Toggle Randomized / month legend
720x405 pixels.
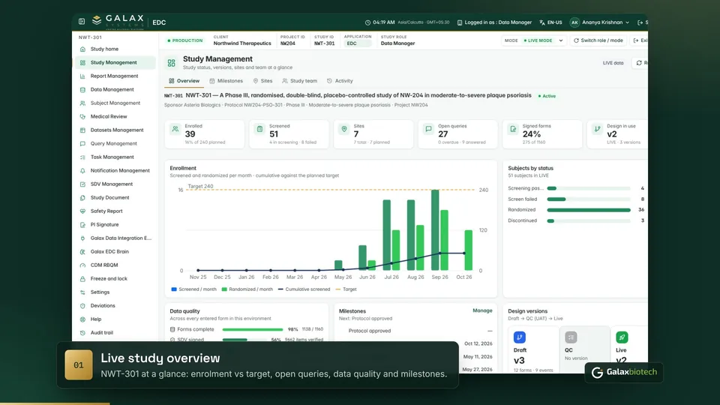point(247,289)
